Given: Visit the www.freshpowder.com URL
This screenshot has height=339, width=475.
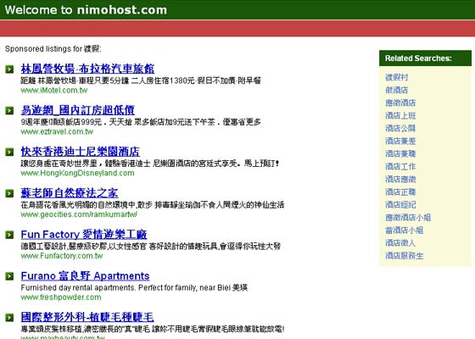Looking at the screenshot, I should [61, 297].
